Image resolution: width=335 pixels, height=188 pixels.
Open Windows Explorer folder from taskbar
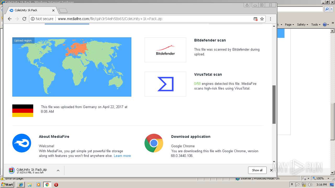coord(30,185)
